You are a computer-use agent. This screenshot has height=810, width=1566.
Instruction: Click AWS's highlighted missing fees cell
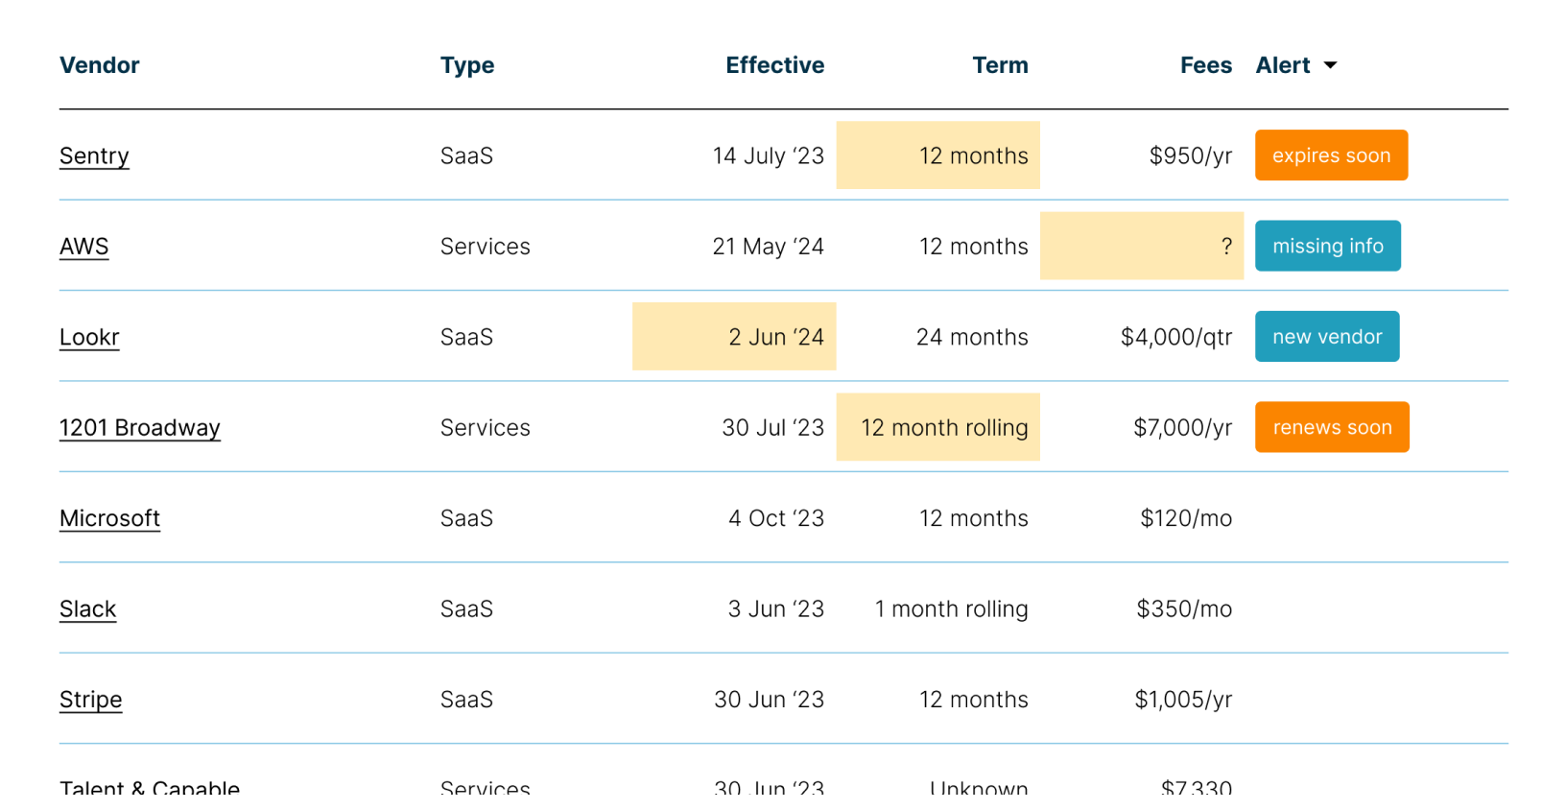pos(1141,246)
